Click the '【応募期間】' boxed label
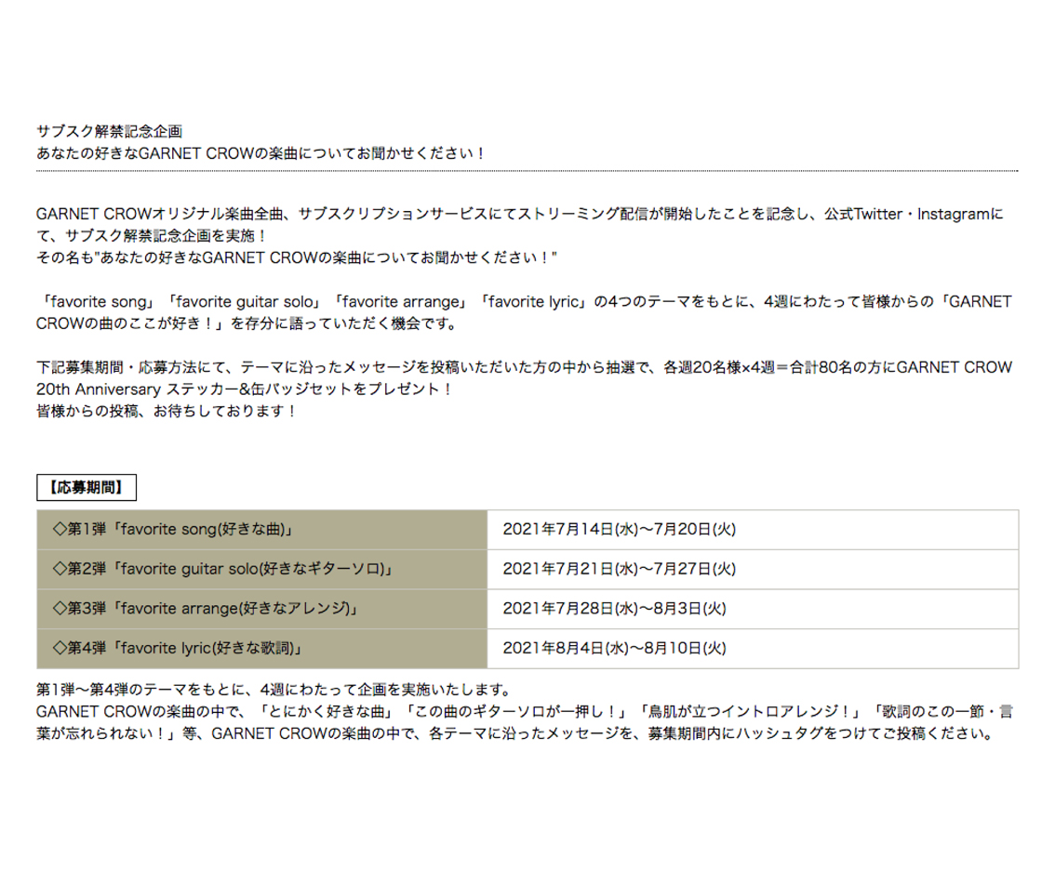The width and height of the screenshot is (1055, 870). click(87, 487)
